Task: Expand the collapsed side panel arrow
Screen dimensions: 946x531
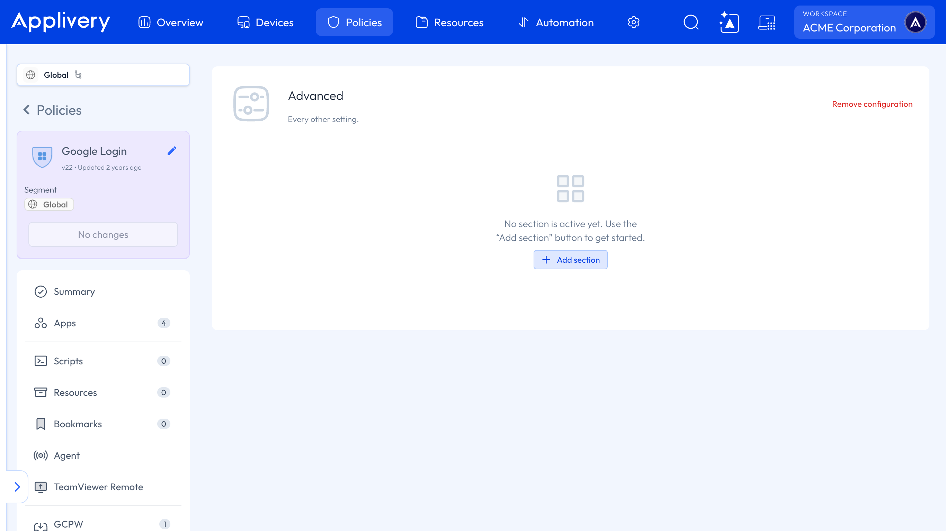Action: tap(17, 487)
